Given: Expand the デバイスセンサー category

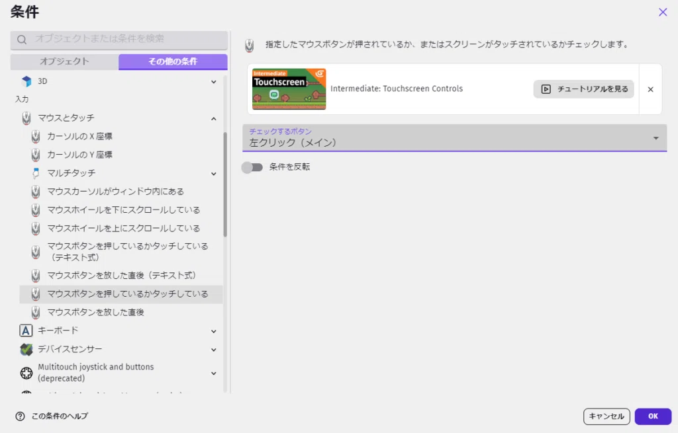Looking at the screenshot, I should tap(214, 350).
